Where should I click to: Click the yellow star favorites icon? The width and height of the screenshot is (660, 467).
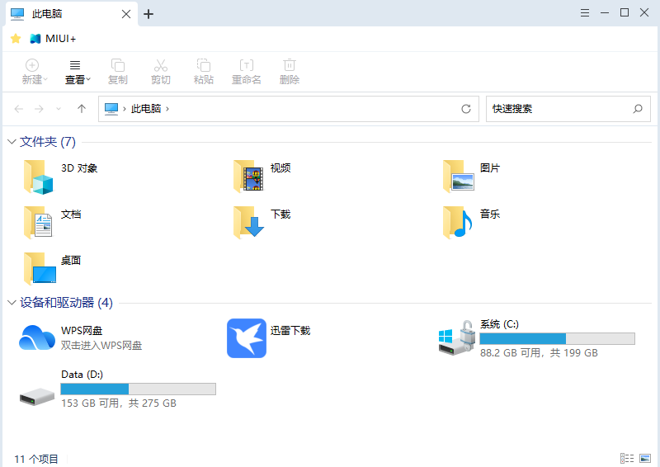point(16,39)
